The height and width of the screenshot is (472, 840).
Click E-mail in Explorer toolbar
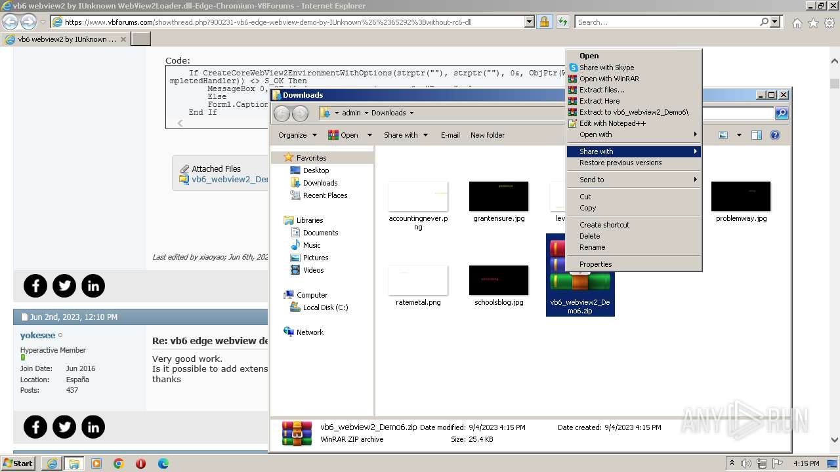point(450,135)
